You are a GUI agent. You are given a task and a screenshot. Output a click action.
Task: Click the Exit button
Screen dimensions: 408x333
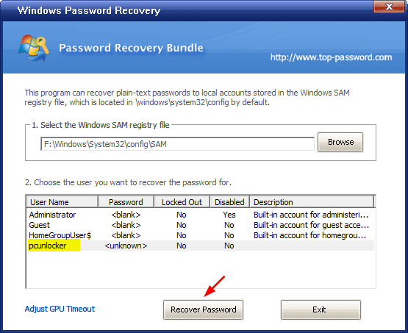click(321, 309)
